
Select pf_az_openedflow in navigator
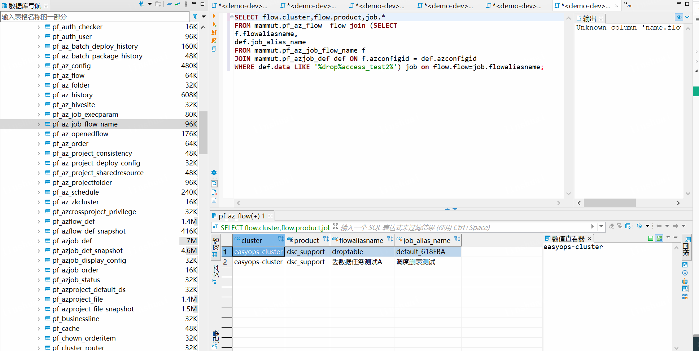tap(80, 134)
